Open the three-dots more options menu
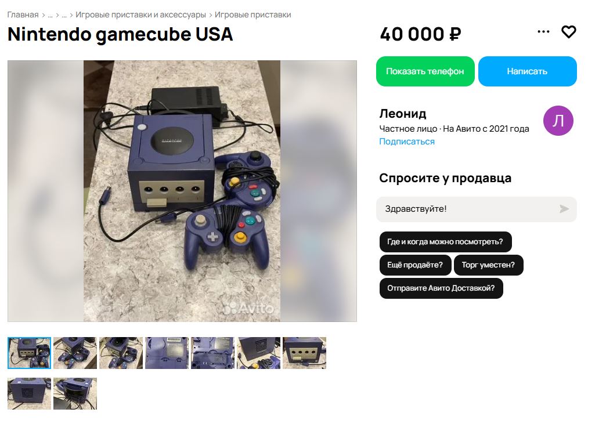Image resolution: width=606 pixels, height=427 pixels. point(543,32)
